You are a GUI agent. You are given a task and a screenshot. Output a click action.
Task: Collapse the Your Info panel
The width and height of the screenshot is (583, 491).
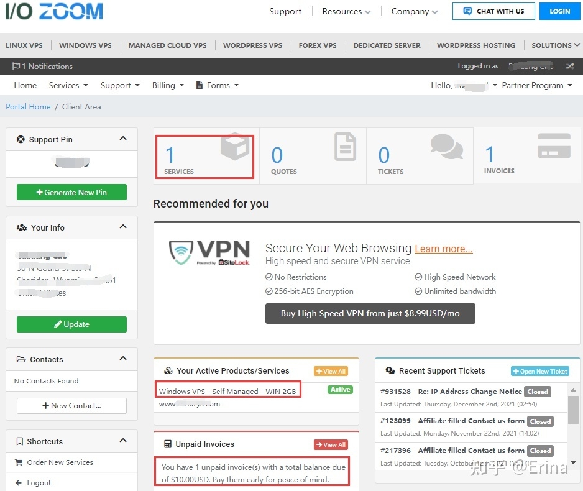pyautogui.click(x=123, y=227)
